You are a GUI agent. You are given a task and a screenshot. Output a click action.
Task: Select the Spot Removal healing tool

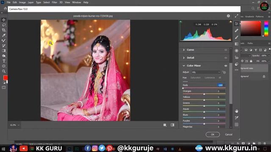click(236, 30)
